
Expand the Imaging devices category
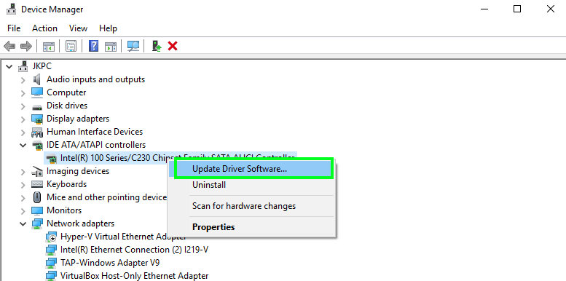point(23,171)
